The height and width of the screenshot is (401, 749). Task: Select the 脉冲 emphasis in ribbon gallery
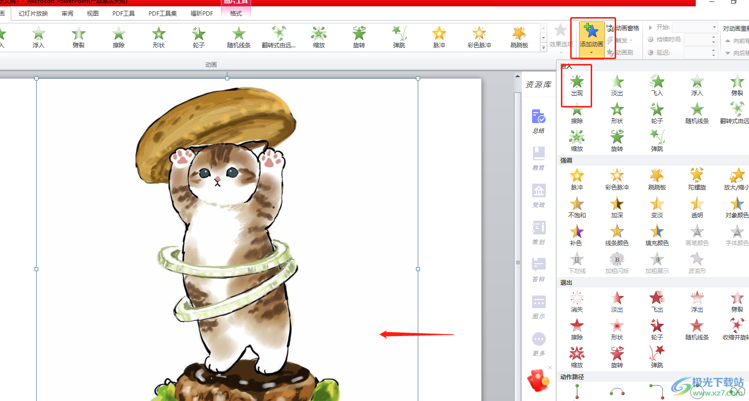[x=439, y=38]
